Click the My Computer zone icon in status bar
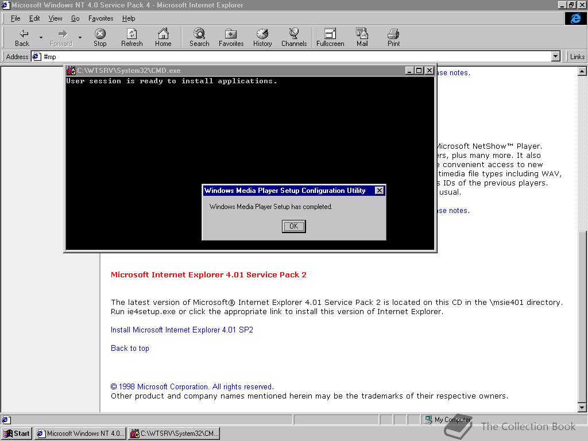The width and height of the screenshot is (588, 441). [428, 420]
